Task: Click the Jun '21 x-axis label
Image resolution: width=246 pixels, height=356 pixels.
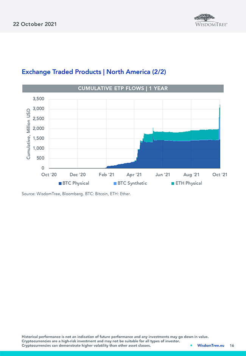Action: point(163,174)
